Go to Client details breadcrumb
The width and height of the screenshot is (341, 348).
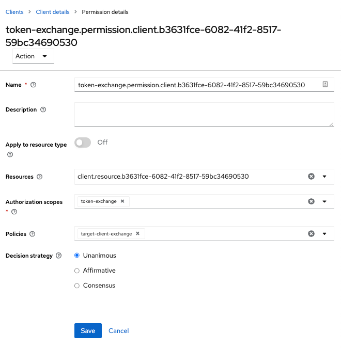(x=52, y=12)
